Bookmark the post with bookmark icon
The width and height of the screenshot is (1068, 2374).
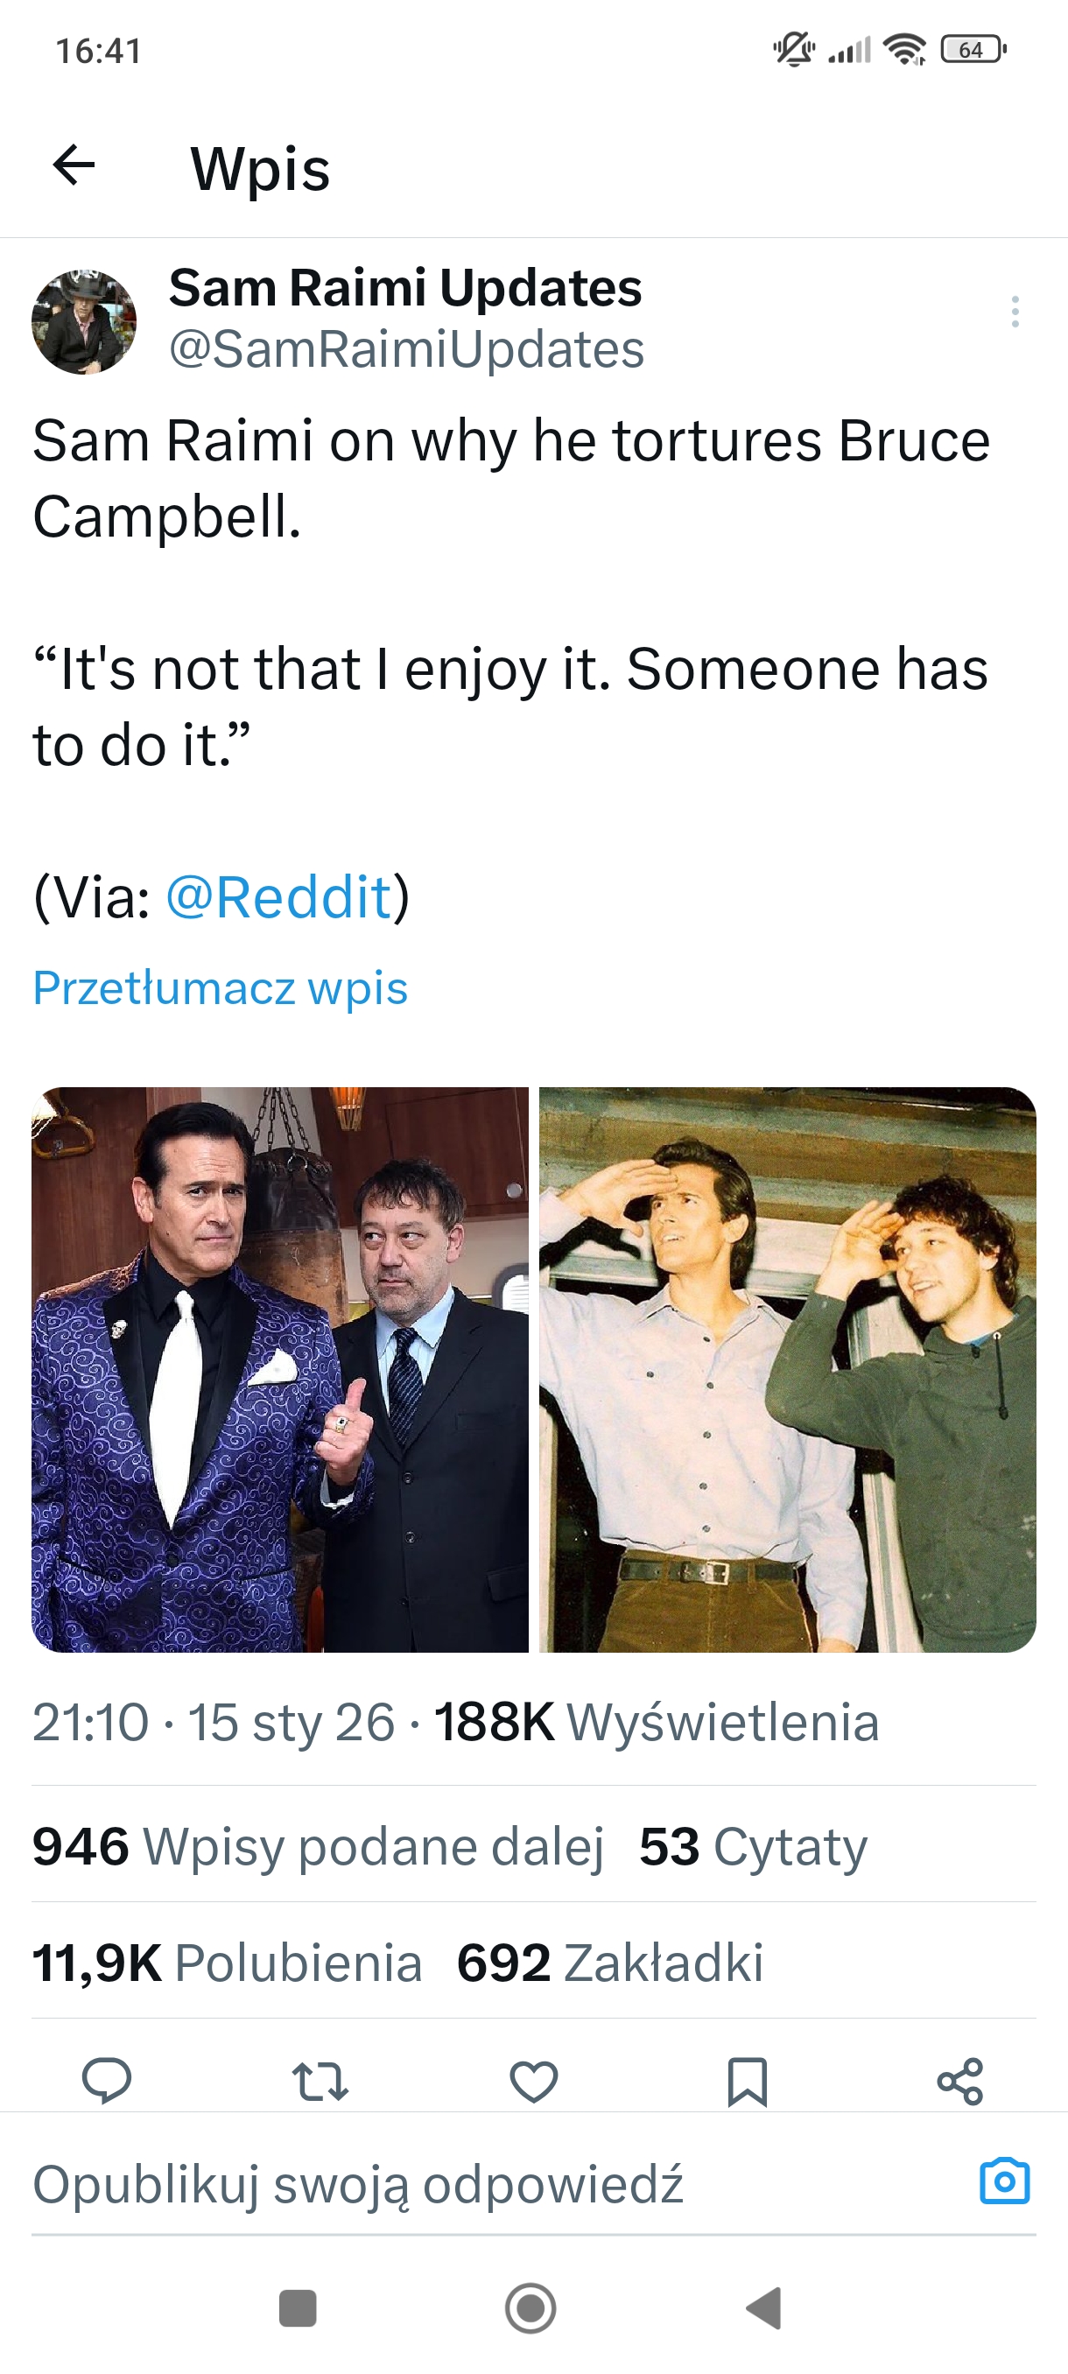point(747,2081)
